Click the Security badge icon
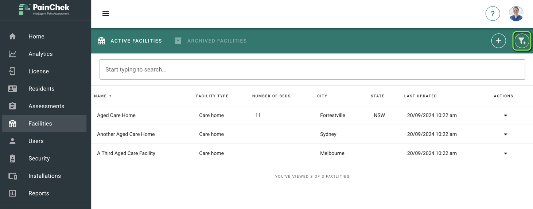The image size is (533, 209). coord(12,158)
